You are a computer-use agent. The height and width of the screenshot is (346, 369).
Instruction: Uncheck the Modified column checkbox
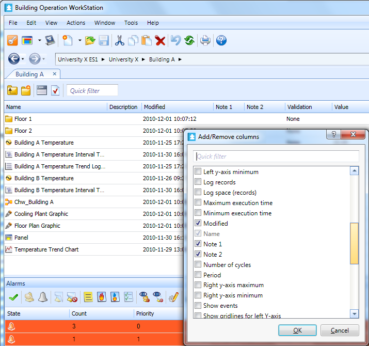click(x=198, y=224)
